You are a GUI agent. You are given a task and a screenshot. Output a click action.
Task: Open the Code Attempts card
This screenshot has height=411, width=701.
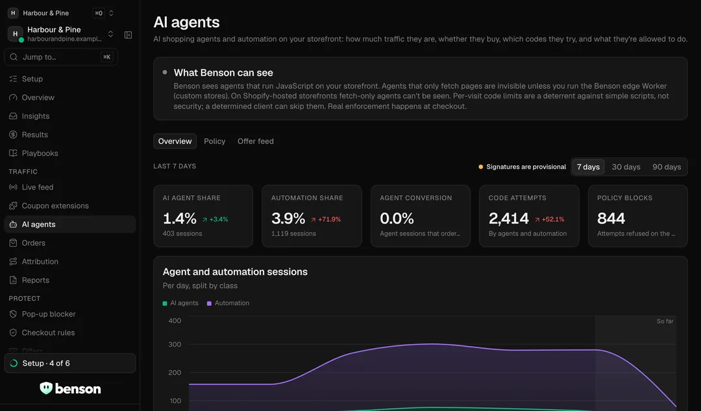click(x=529, y=216)
